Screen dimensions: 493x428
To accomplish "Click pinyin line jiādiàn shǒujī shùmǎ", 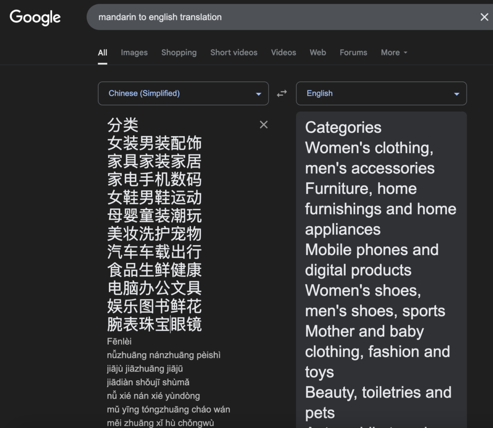I will pos(148,382).
